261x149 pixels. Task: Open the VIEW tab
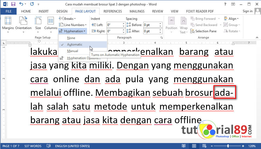pos(175,11)
